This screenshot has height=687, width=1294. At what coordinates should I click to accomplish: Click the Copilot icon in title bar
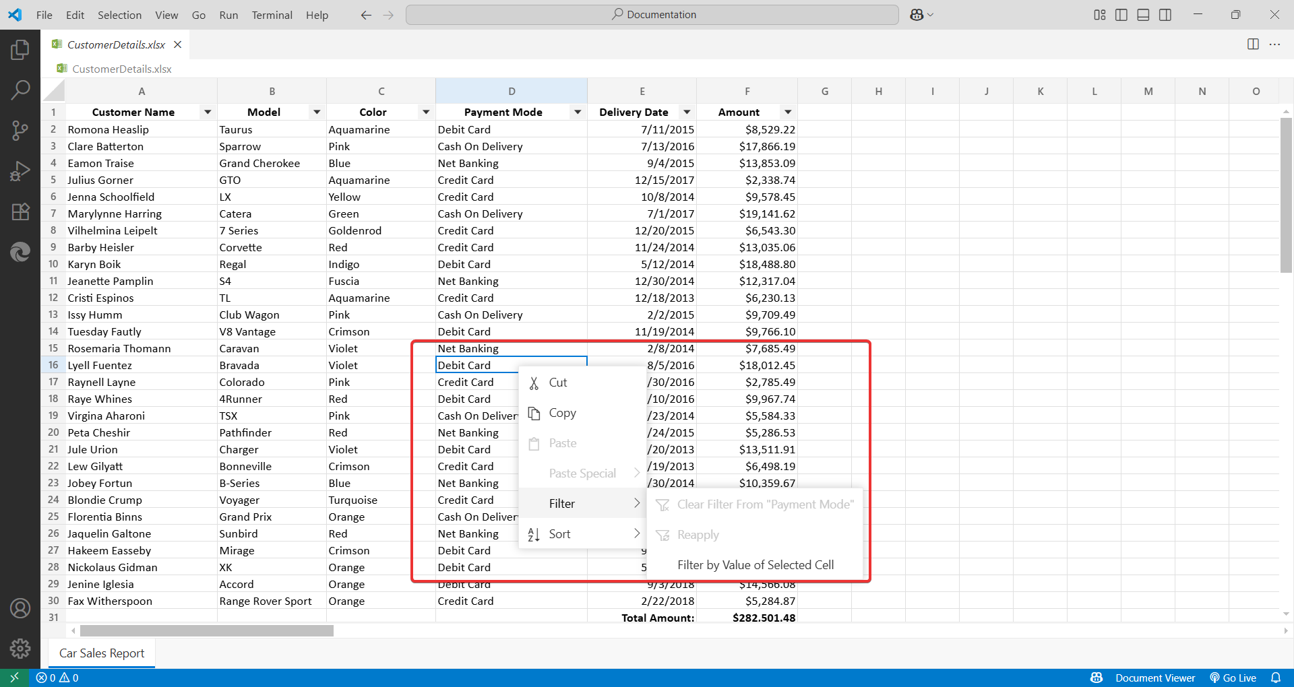click(917, 15)
